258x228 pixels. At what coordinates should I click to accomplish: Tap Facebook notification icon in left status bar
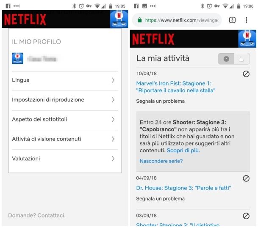[x=8, y=6]
